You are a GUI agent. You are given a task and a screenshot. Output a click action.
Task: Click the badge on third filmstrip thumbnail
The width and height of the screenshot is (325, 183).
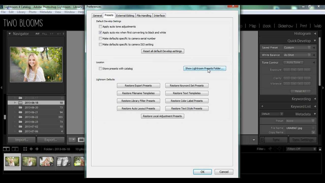click(52, 164)
